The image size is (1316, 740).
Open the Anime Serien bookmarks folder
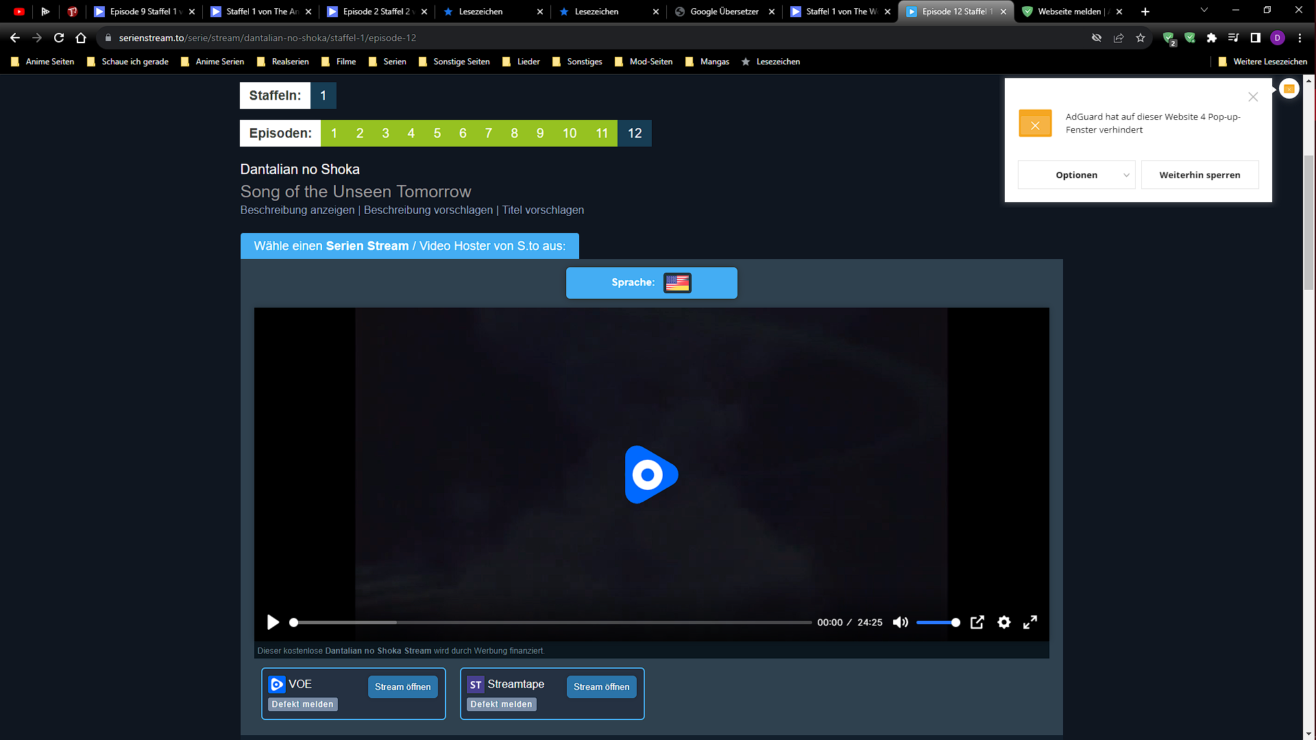213,62
